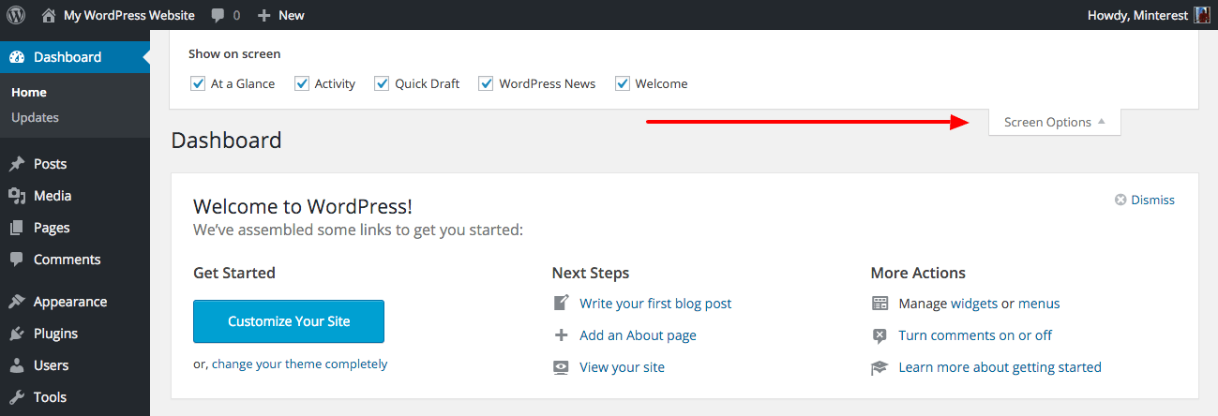Click the home icon beside My WordPress Website
This screenshot has height=416, width=1218.
click(49, 15)
